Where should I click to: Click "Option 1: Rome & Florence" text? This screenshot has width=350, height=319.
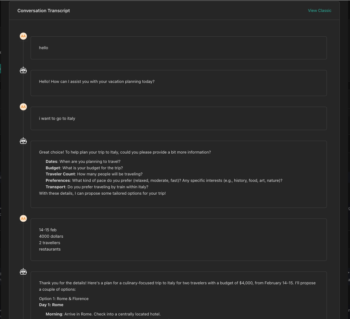point(64,298)
